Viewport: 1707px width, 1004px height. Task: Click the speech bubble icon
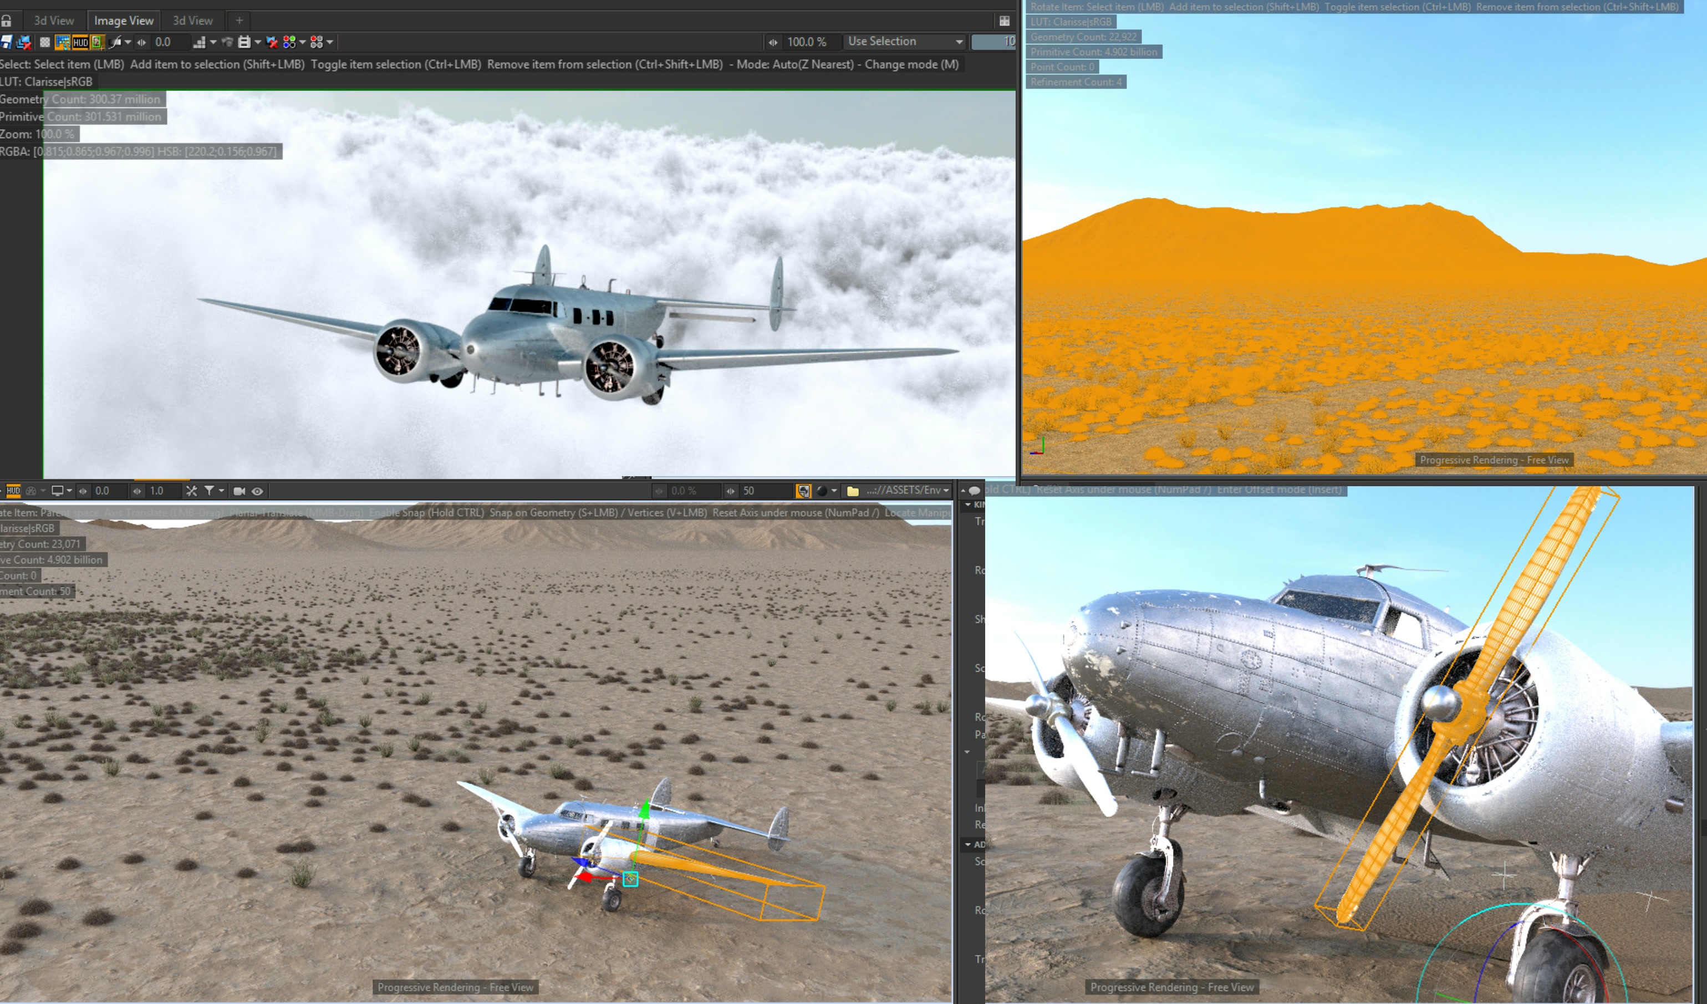[x=974, y=491]
